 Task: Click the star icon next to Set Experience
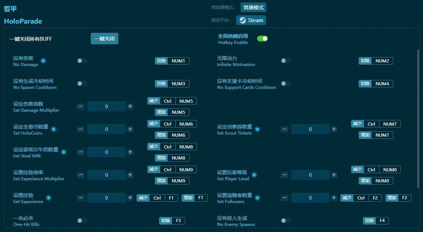point(49,198)
